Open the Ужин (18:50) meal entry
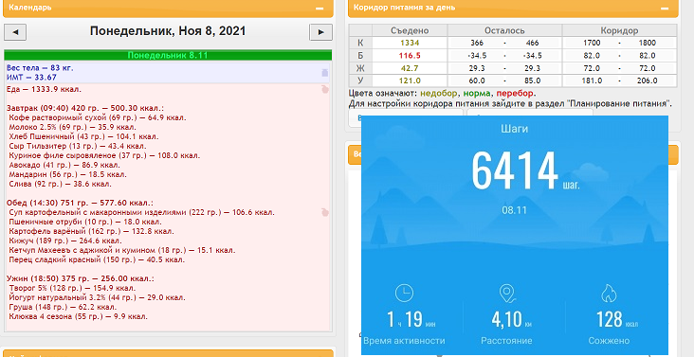The image size is (694, 357). (80, 278)
